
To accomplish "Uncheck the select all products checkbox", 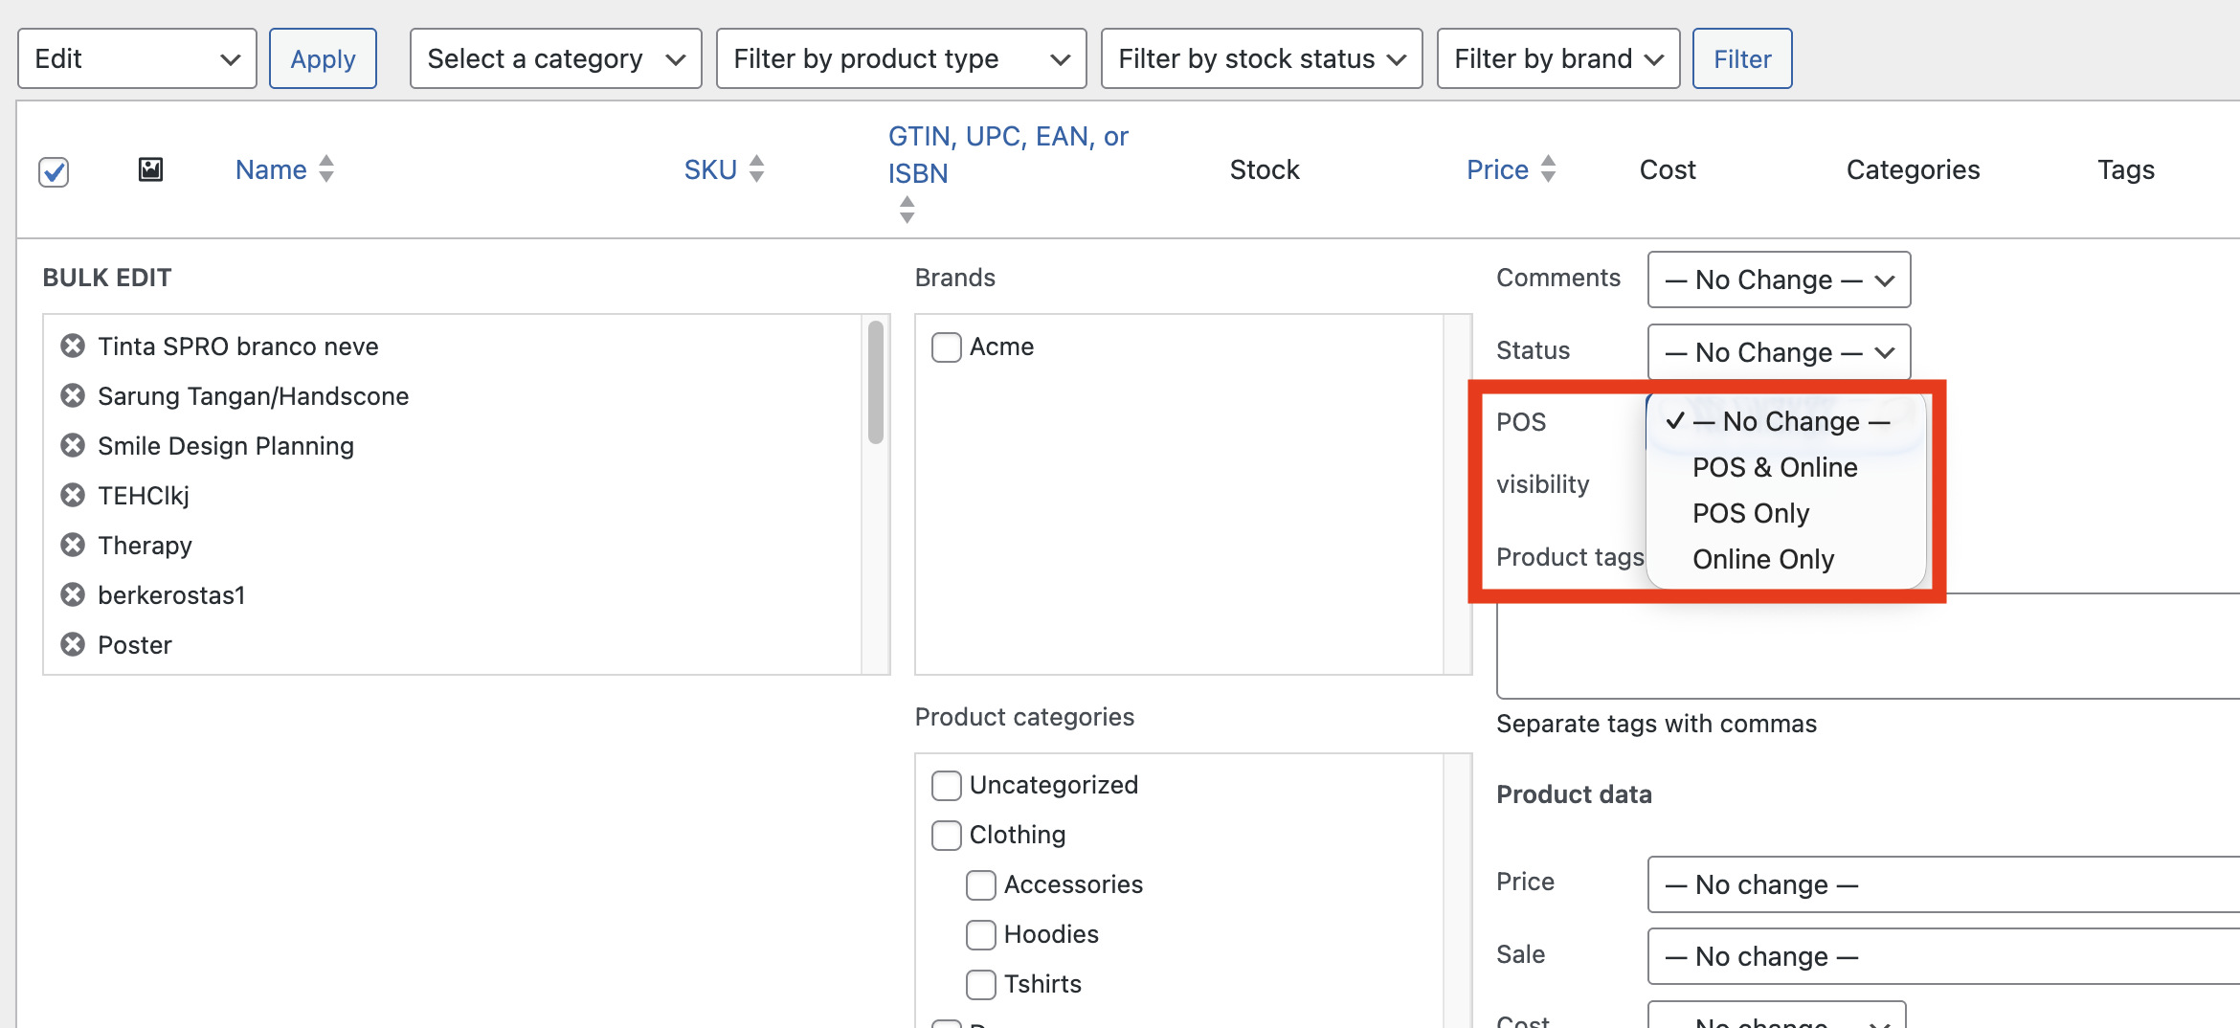I will point(54,172).
